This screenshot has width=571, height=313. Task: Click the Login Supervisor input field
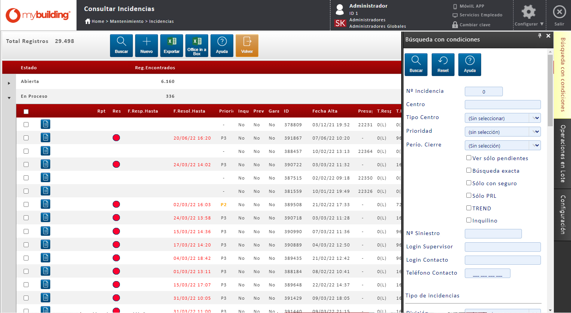(x=502, y=247)
